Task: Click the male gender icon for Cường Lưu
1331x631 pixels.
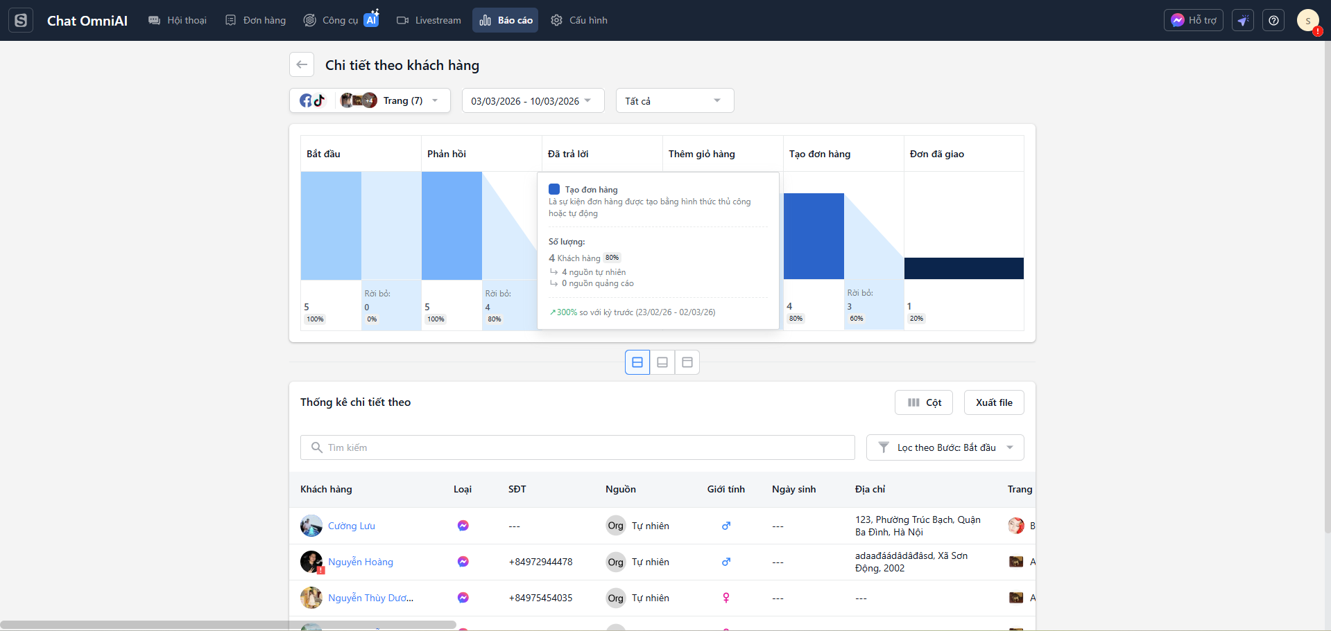Action: pyautogui.click(x=726, y=526)
